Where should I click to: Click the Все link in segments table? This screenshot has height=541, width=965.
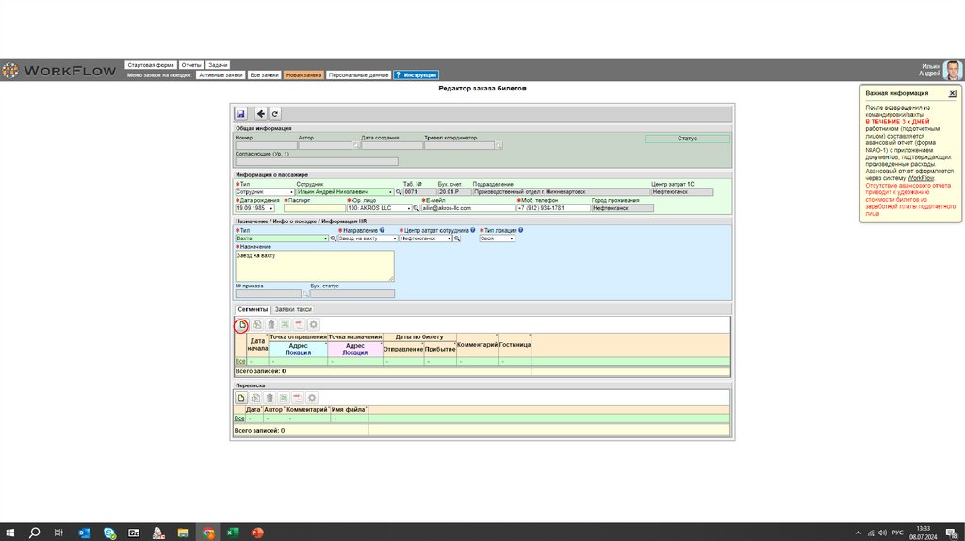240,361
